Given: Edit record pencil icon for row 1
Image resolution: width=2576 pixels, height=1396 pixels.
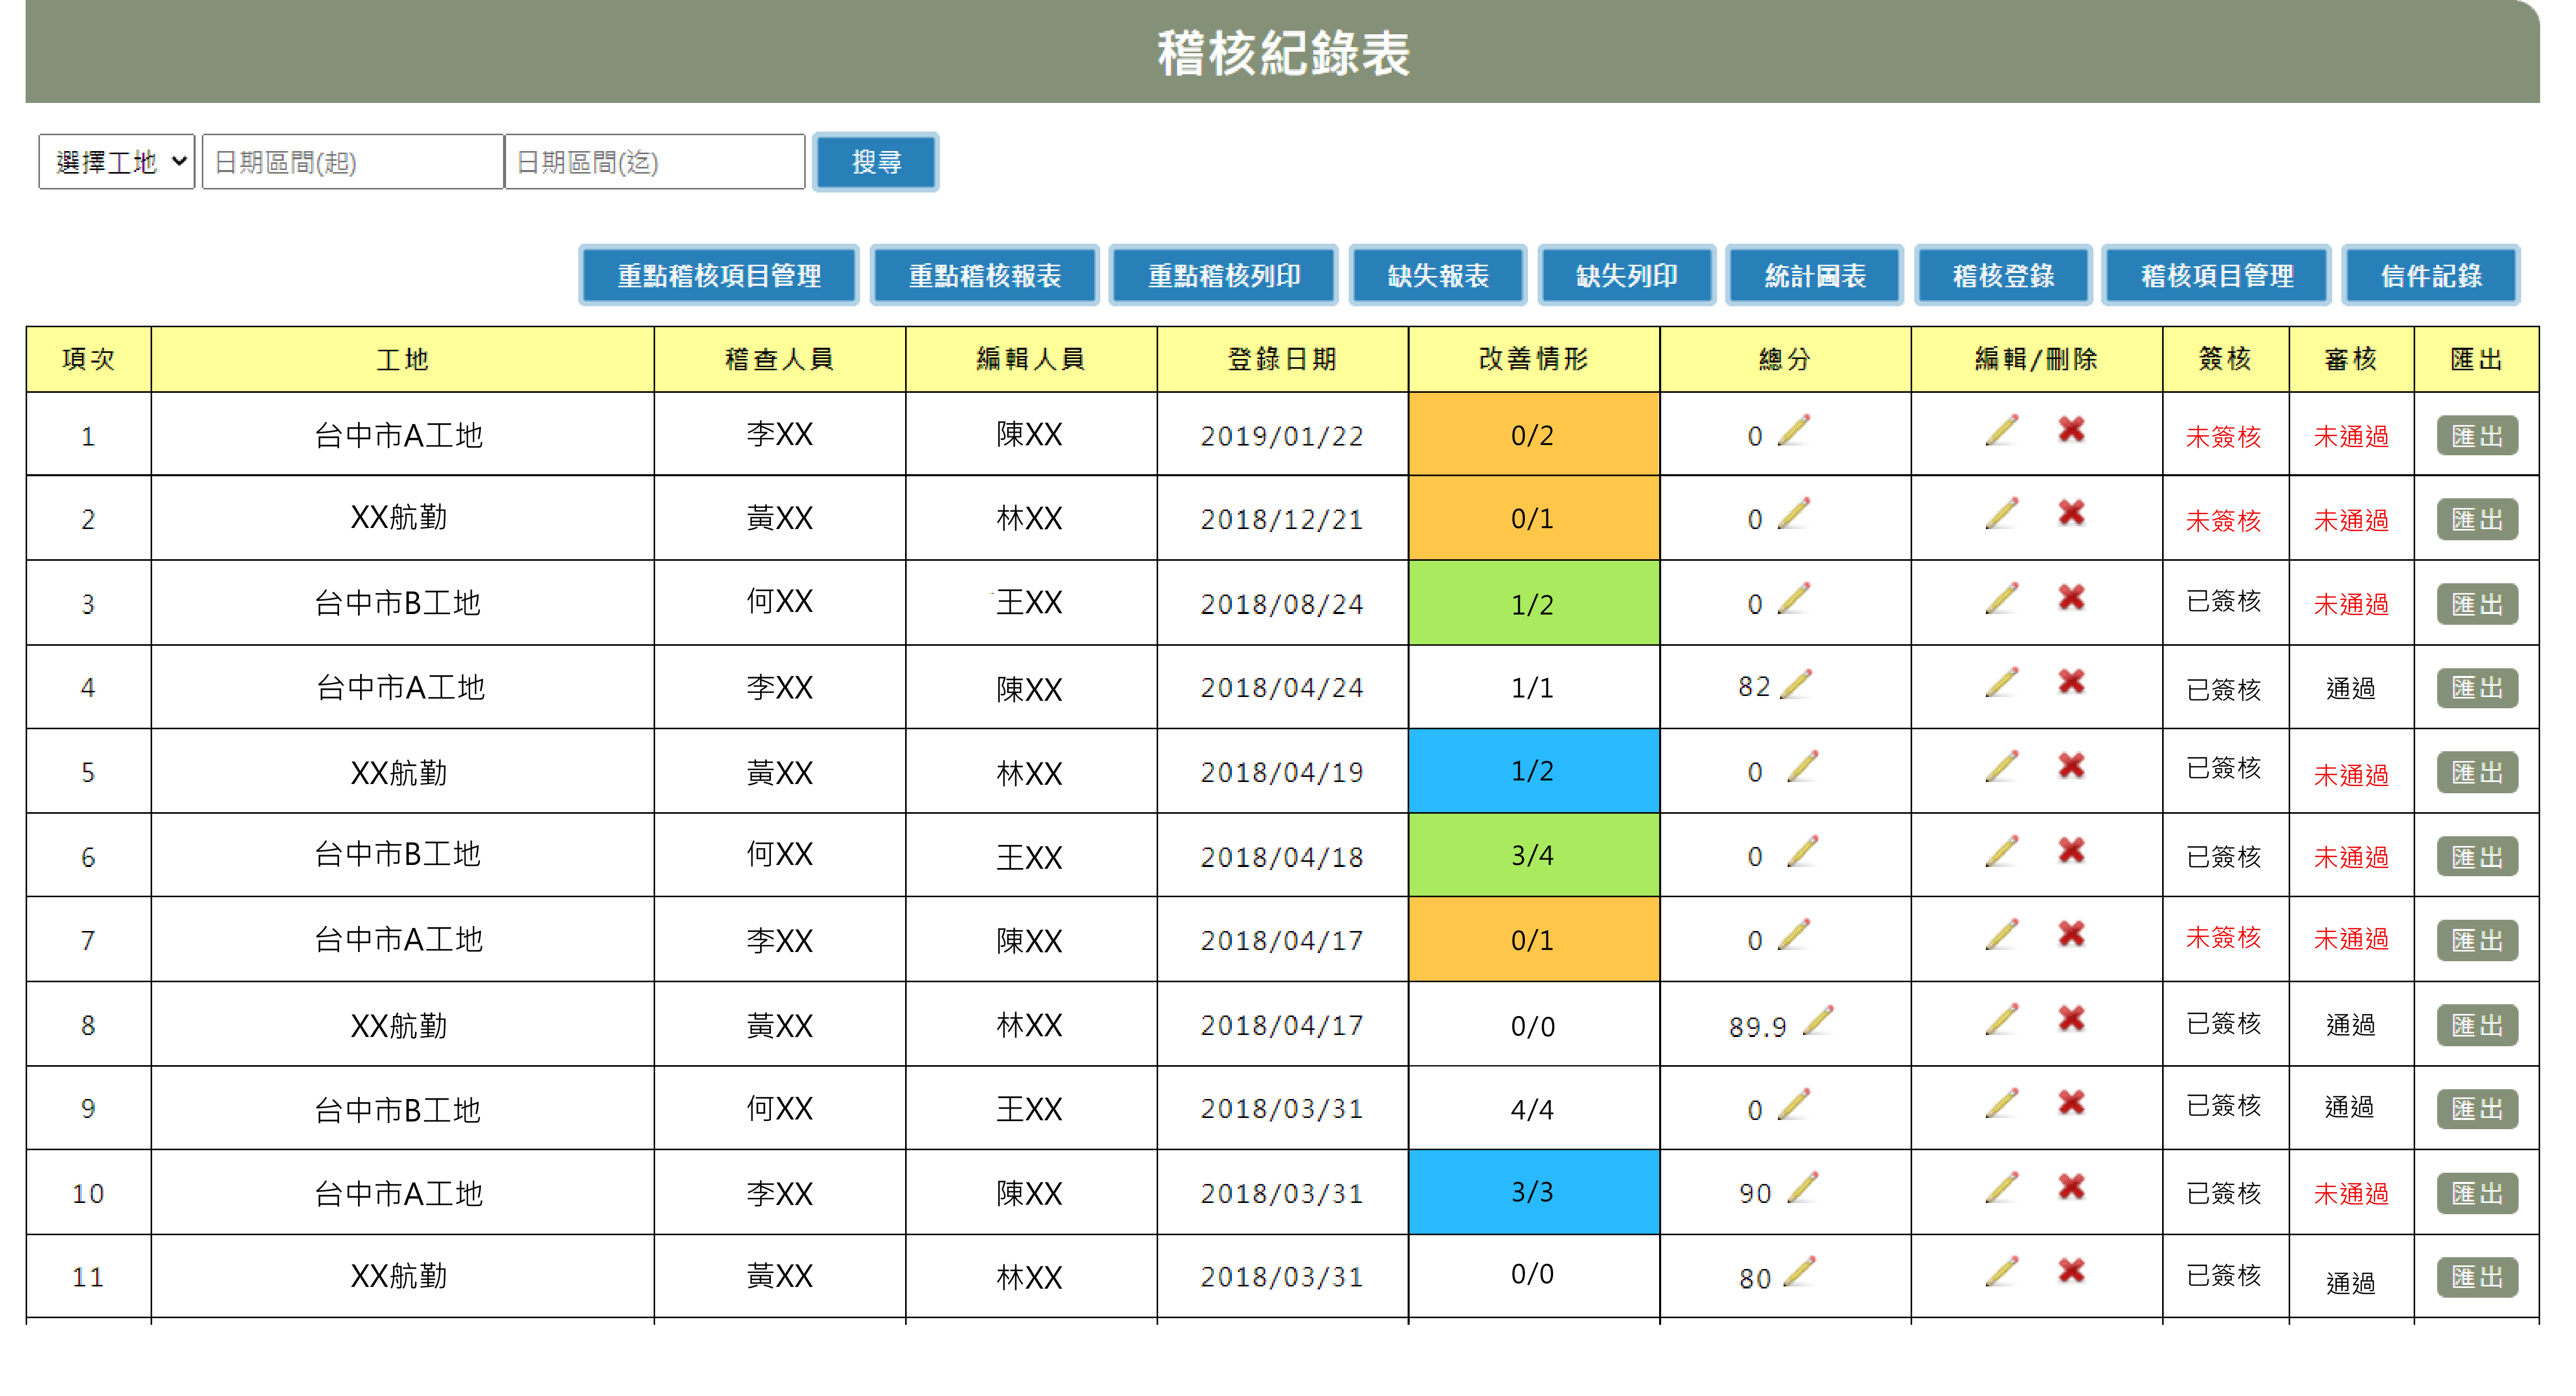Looking at the screenshot, I should click(2002, 430).
